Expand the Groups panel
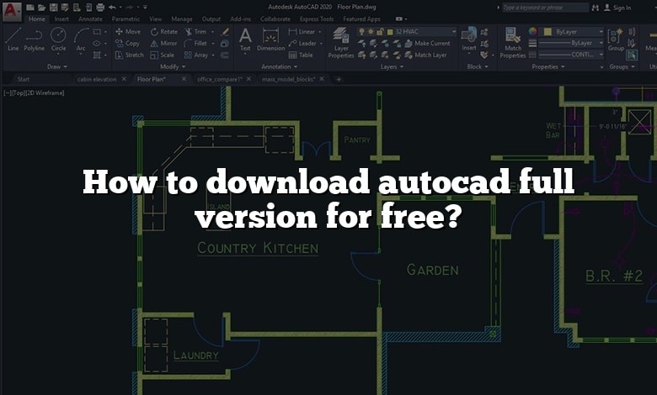657x395 pixels. (x=622, y=66)
